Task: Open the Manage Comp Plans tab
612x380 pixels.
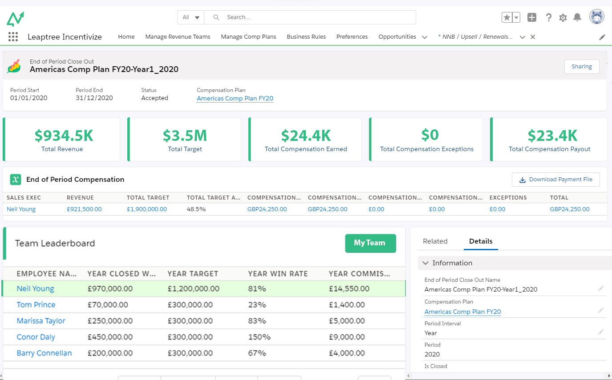Action: pyautogui.click(x=248, y=37)
